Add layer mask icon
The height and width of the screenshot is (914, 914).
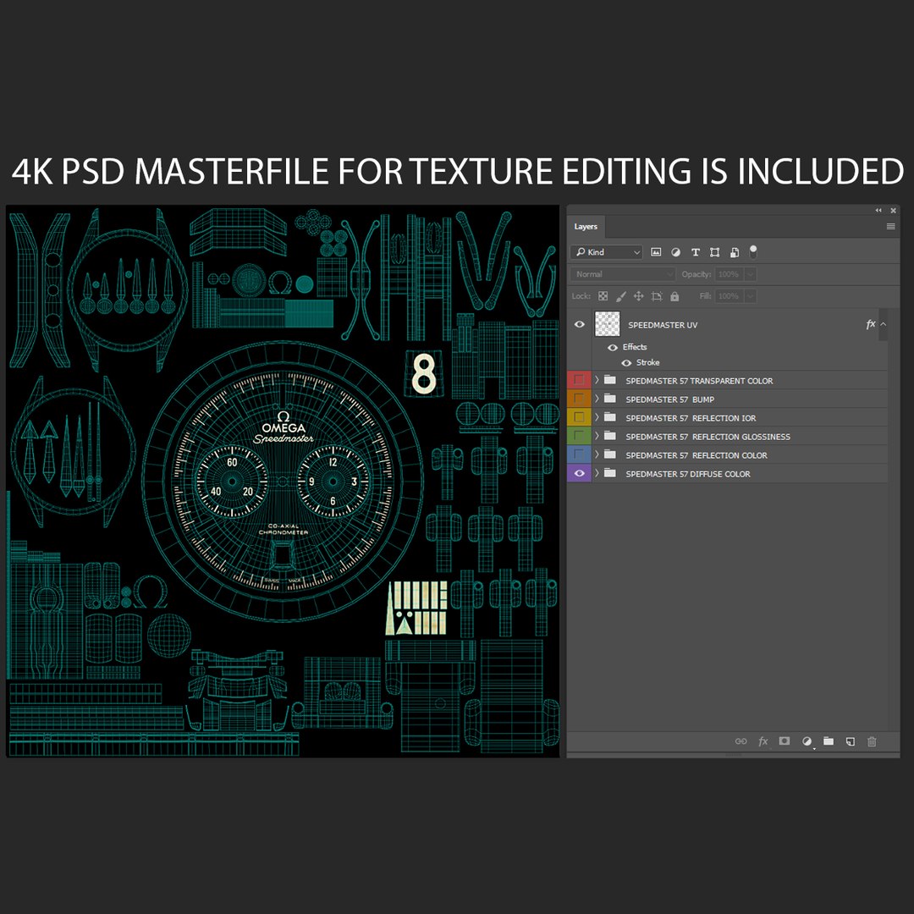click(785, 741)
